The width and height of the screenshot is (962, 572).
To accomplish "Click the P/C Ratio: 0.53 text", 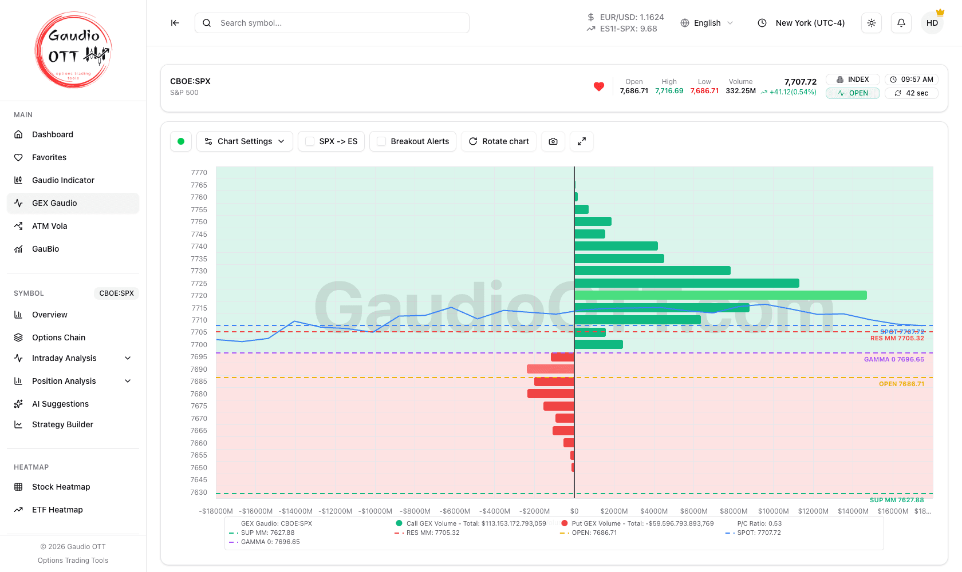I will [759, 523].
